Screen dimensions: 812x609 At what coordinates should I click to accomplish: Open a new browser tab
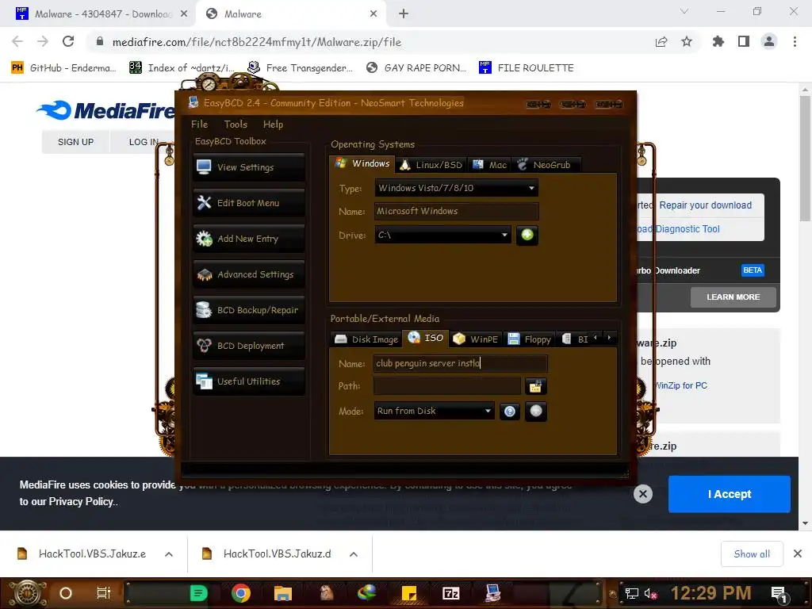pyautogui.click(x=404, y=14)
